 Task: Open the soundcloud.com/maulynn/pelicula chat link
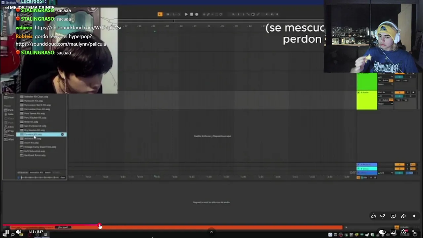tap(61, 44)
